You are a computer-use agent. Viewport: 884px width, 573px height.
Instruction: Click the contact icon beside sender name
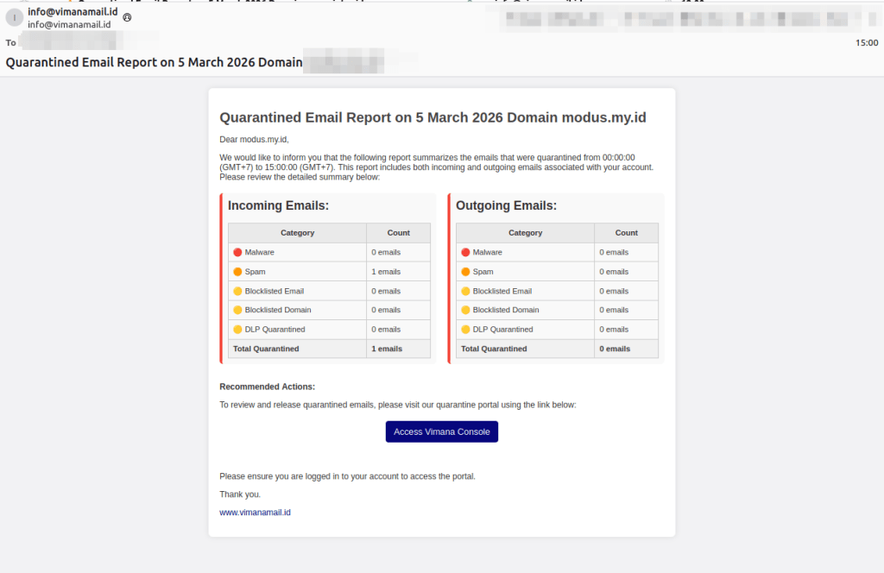128,17
